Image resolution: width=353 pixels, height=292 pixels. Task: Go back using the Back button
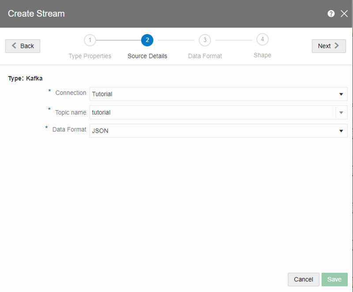coord(23,46)
